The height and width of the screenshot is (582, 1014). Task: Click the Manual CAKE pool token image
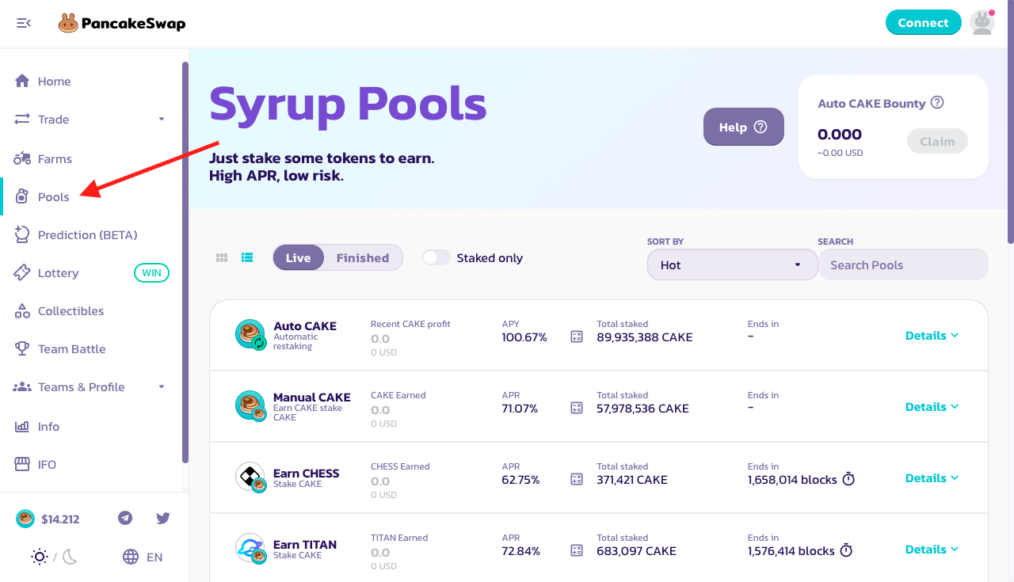251,405
